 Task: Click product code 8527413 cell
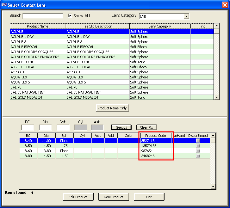point(156,141)
